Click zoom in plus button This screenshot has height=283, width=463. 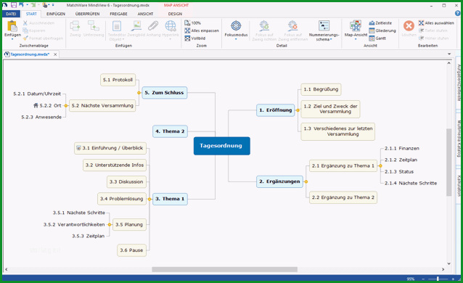453,279
